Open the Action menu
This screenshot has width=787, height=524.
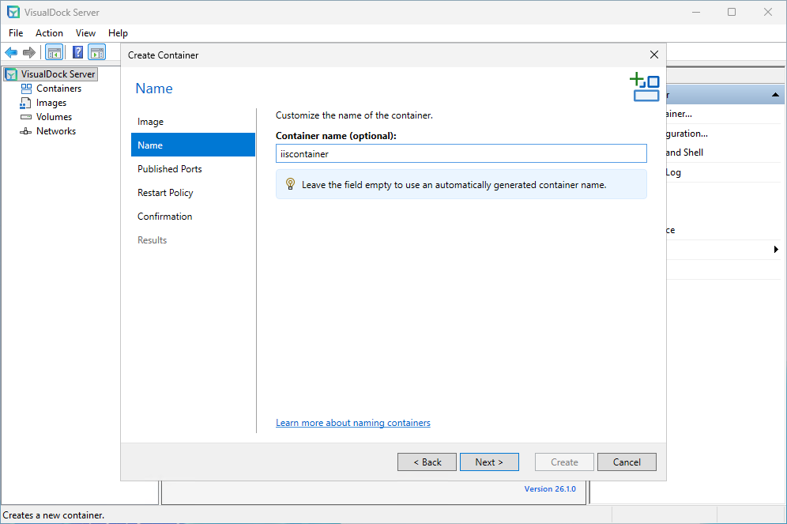[x=49, y=33]
